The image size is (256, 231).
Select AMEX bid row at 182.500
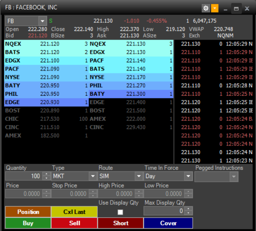46,136
